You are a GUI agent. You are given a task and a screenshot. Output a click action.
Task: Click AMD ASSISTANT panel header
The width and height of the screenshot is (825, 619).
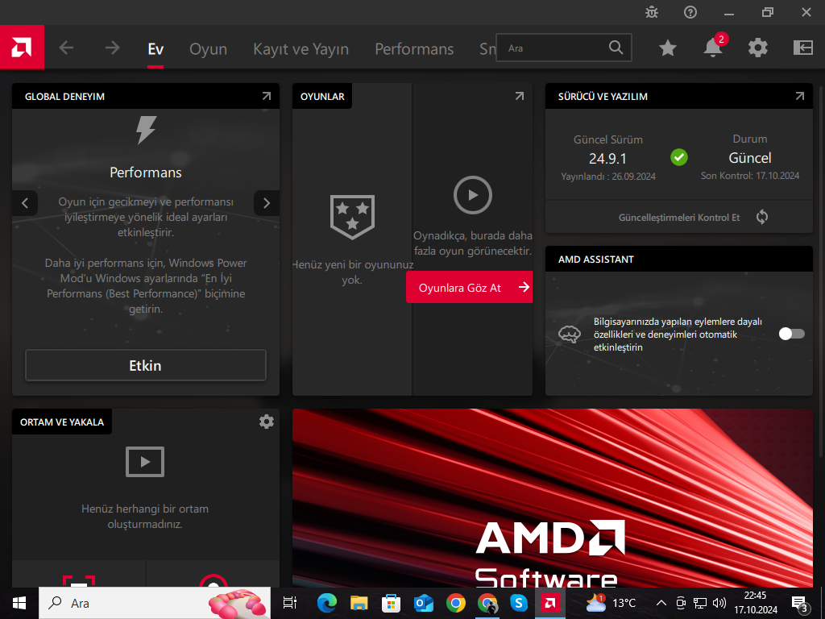[678, 259]
